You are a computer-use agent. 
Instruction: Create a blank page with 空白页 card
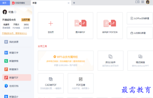(51, 26)
